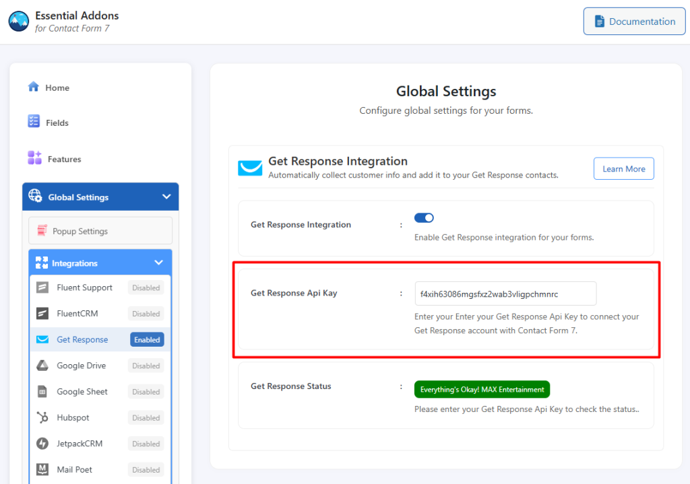Click Disabled badge beside Fluent Support
690x484 pixels.
point(146,288)
